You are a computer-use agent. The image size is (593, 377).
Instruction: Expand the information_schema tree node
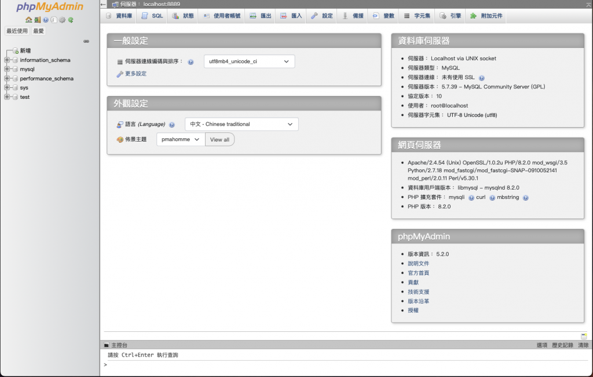pos(7,60)
